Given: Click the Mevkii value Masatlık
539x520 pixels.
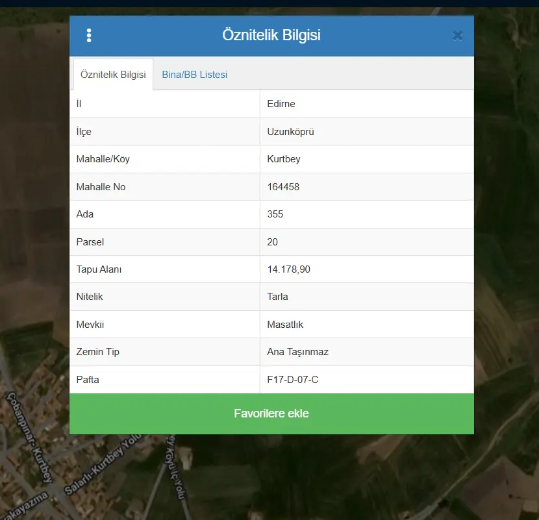Looking at the screenshot, I should coord(285,325).
